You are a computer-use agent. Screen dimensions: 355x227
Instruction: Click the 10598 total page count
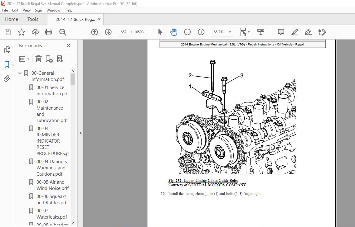pyautogui.click(x=139, y=32)
